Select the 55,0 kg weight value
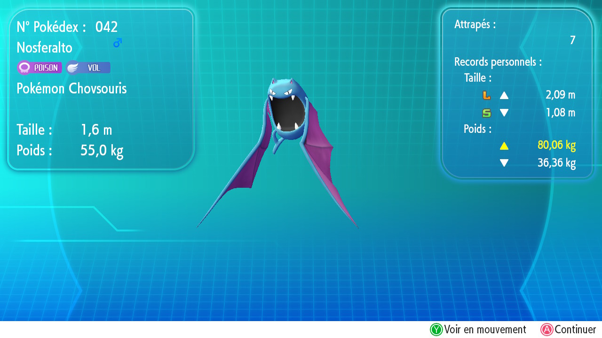 click(x=102, y=151)
